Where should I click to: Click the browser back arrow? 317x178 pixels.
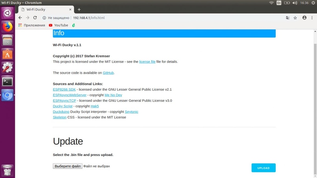click(20, 18)
